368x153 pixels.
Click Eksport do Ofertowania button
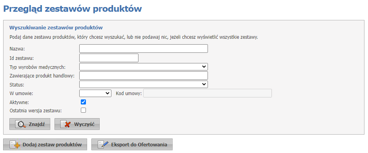(x=132, y=144)
